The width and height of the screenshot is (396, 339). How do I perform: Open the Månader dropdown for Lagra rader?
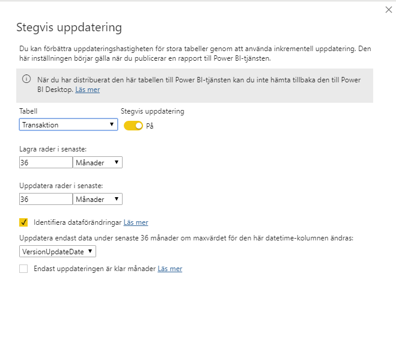coord(97,162)
